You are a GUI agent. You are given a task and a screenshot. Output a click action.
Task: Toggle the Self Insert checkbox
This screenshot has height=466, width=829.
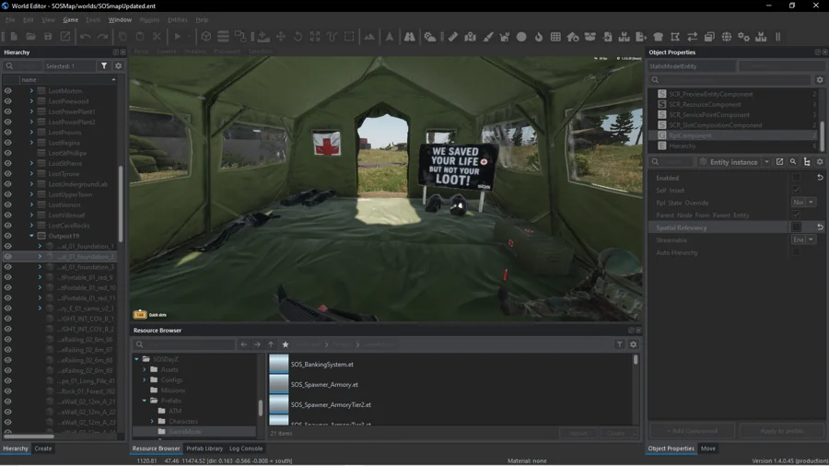click(x=796, y=191)
